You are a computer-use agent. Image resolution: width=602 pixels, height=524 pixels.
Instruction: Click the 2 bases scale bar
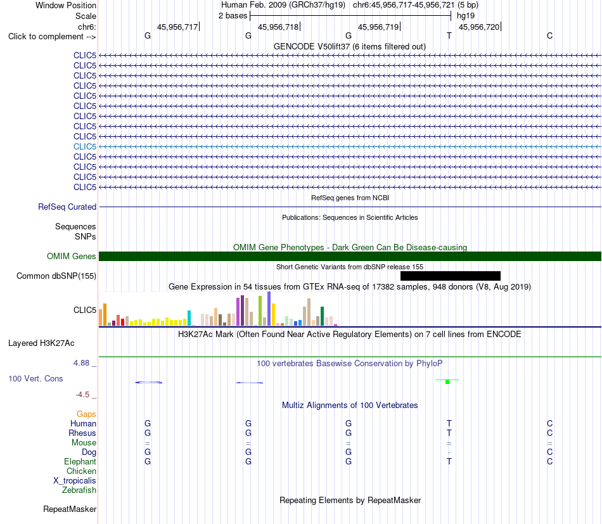pyautogui.click(x=350, y=16)
